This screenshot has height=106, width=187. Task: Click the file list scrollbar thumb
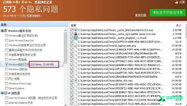click(186, 32)
